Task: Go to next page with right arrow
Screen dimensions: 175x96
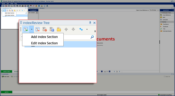Action: [x=119, y=71]
